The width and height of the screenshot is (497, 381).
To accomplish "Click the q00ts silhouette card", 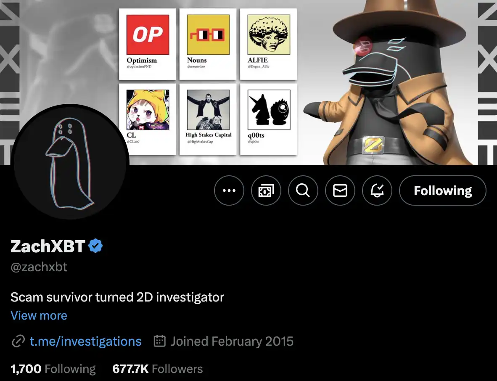I will [268, 119].
